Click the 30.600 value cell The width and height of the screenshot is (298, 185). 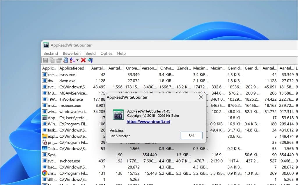(288, 173)
